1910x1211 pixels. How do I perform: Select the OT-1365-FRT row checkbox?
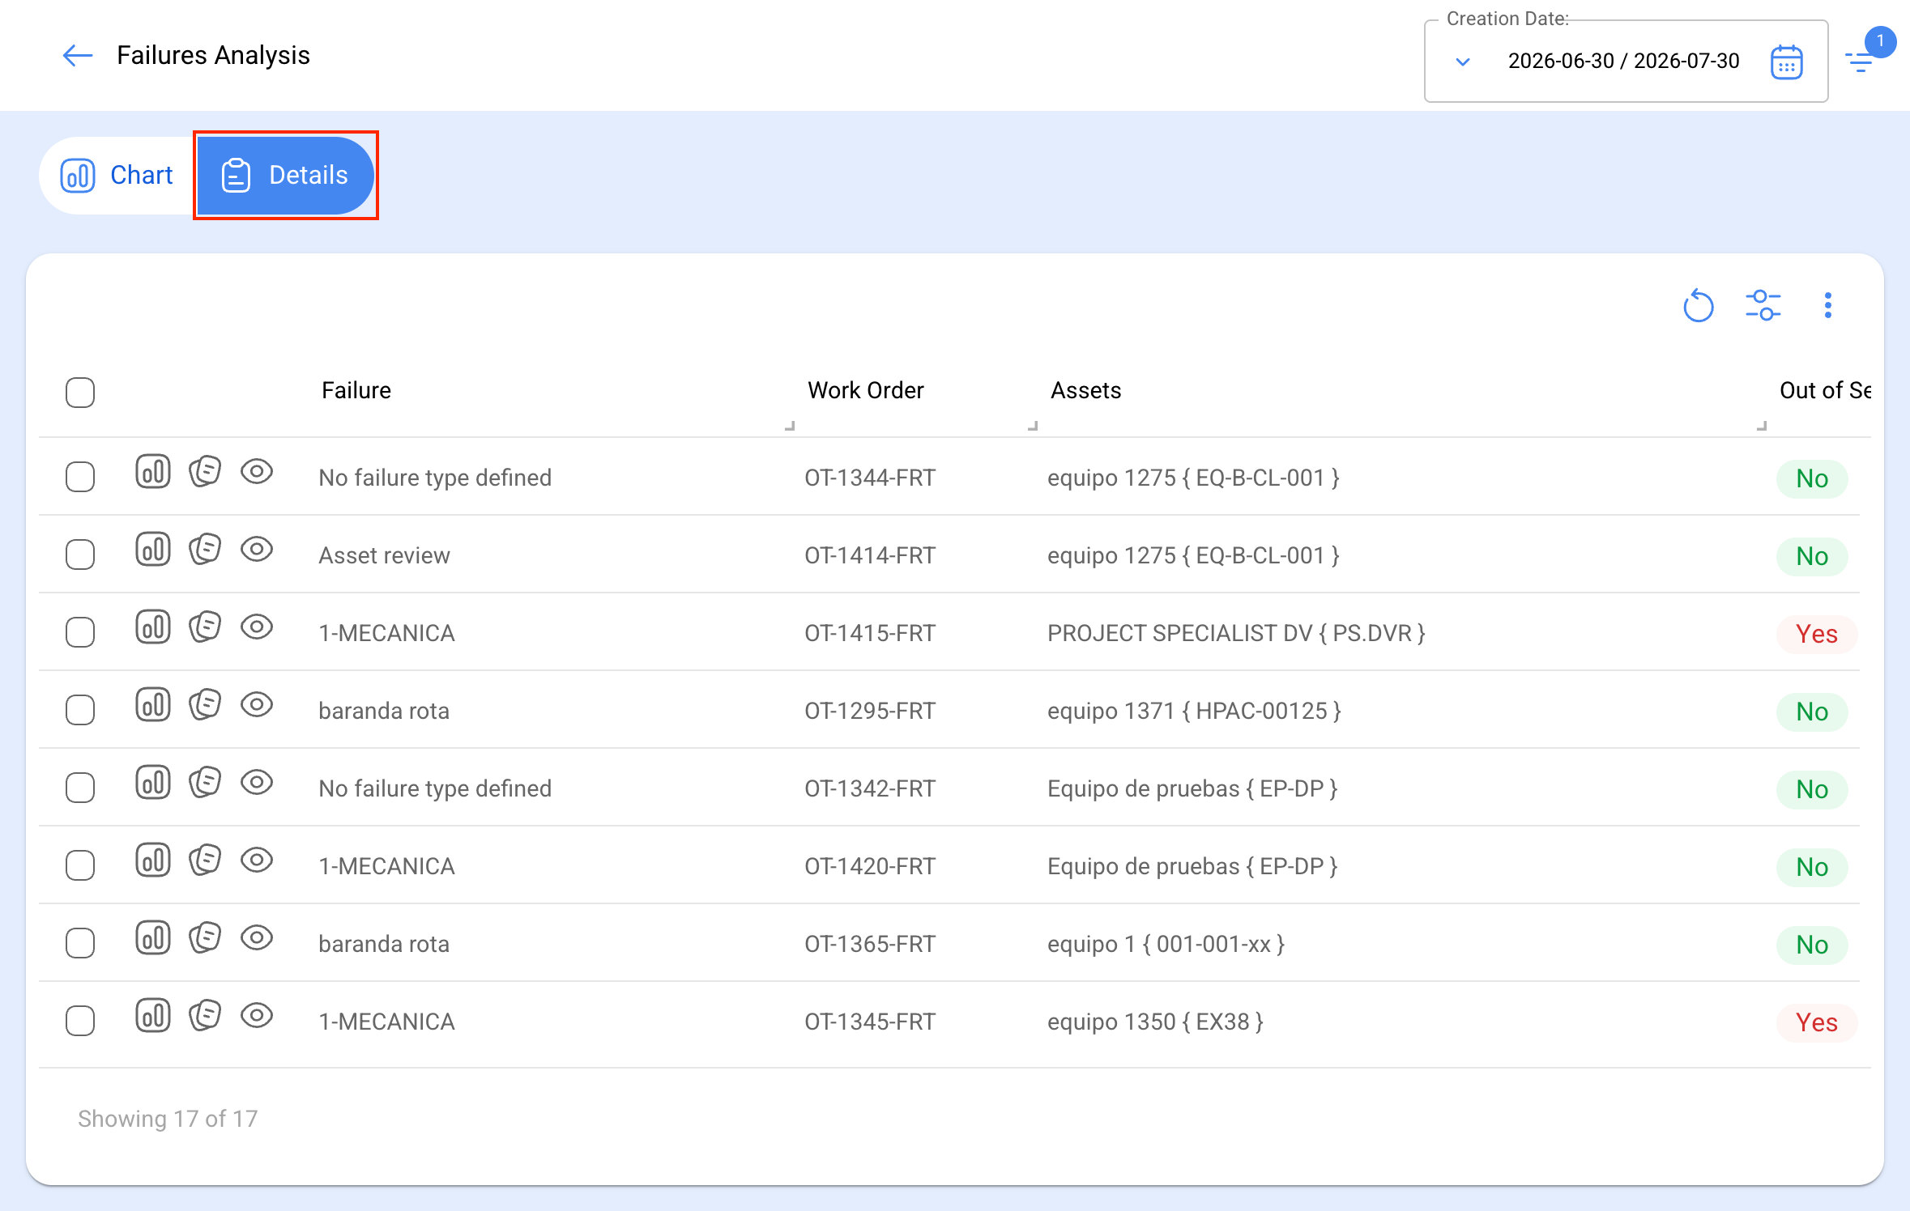[x=80, y=943]
